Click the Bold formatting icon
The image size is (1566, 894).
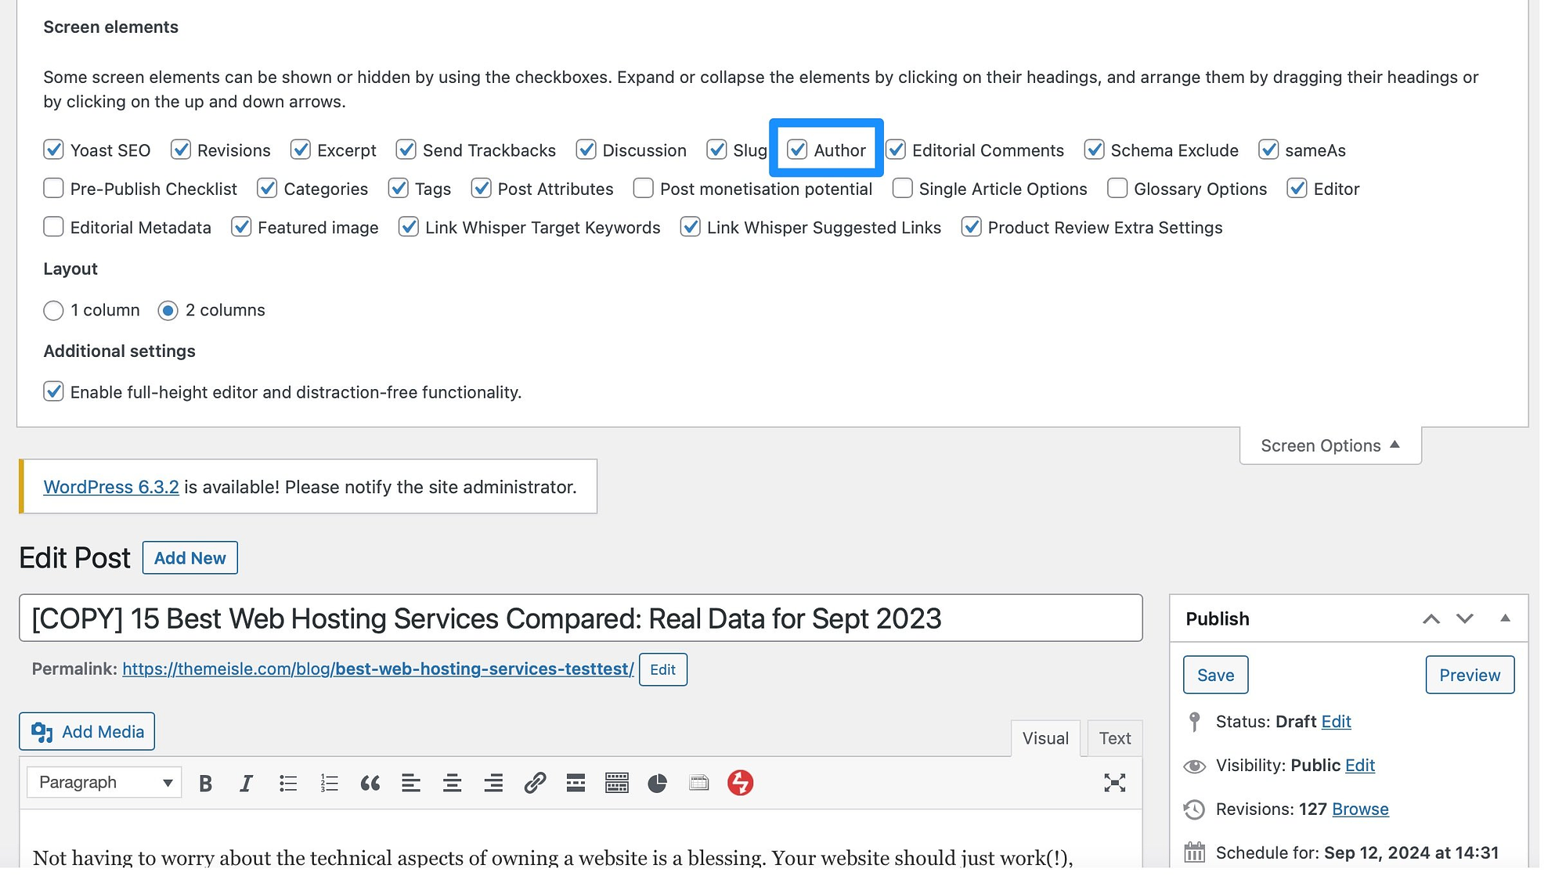point(204,782)
